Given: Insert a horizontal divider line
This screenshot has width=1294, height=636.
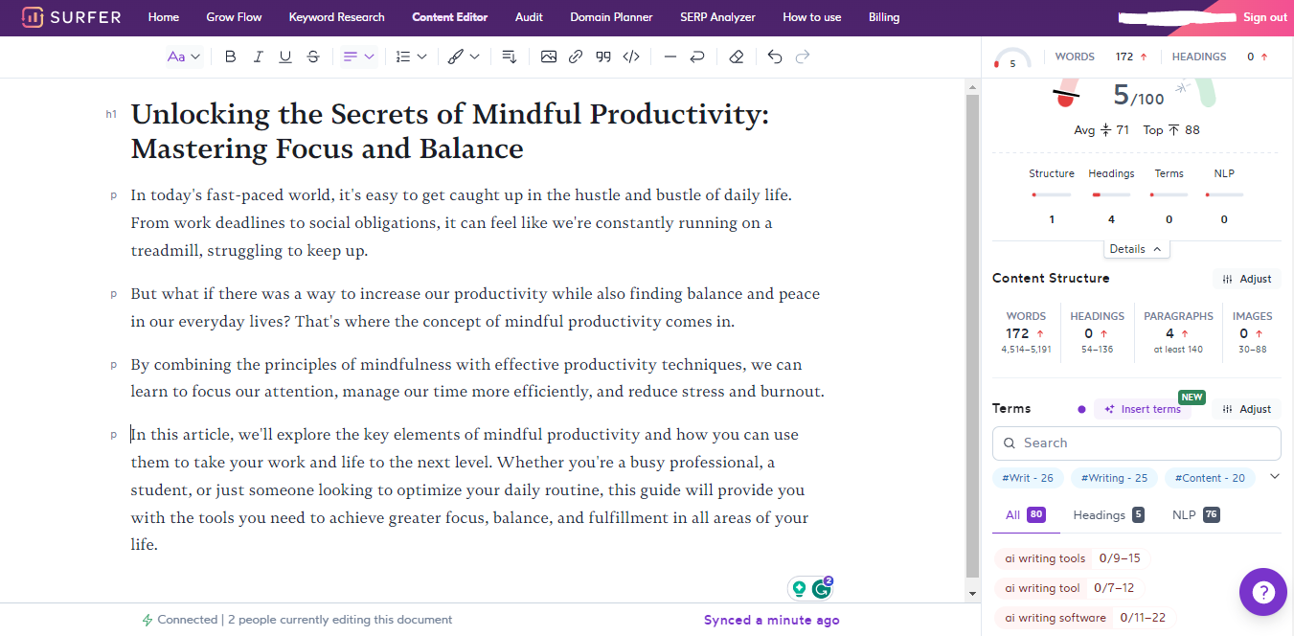Looking at the screenshot, I should pos(670,57).
